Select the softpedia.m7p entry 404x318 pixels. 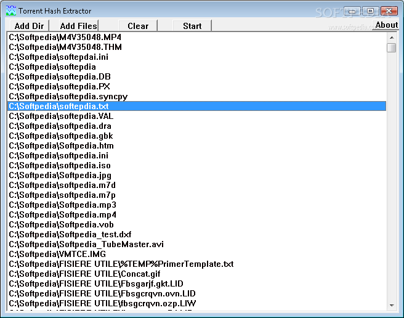pos(196,195)
